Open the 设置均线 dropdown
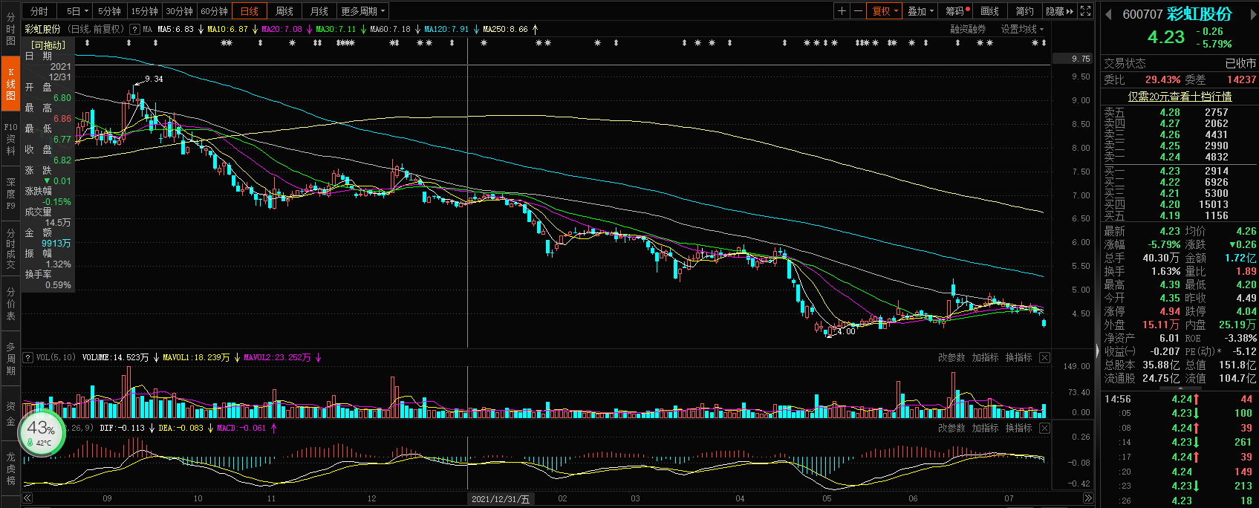The height and width of the screenshot is (508, 1259). tap(1022, 30)
